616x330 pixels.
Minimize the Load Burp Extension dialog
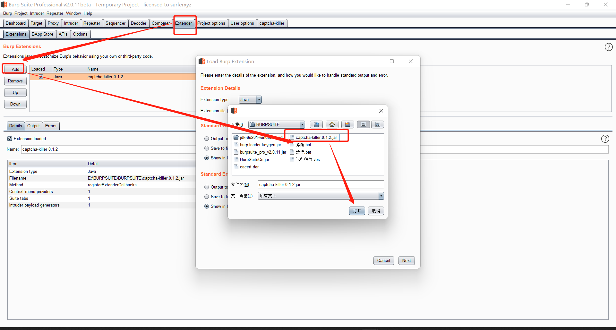[x=373, y=61]
